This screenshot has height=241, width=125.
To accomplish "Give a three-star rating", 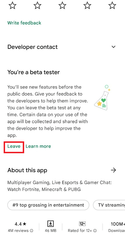I will tap(62, 6).
